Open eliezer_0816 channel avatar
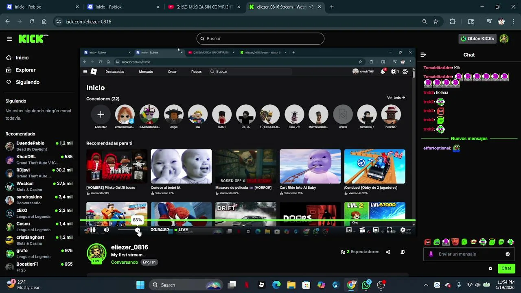This screenshot has height=293, width=521. (x=96, y=254)
